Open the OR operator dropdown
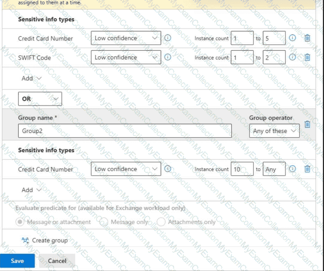This screenshot has width=324, height=271. 40,99
